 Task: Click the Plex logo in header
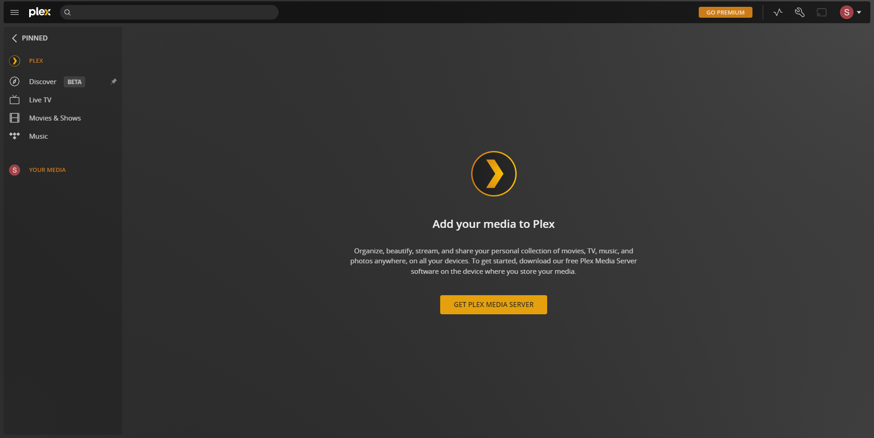pos(40,12)
